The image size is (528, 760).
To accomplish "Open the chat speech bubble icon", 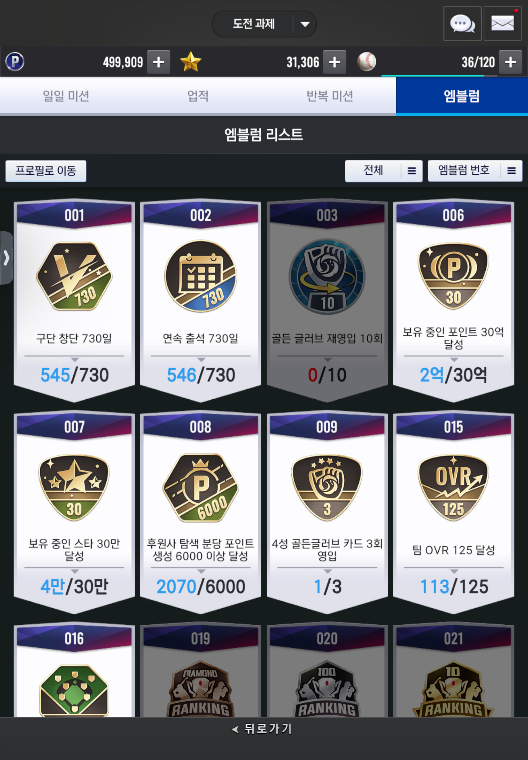I will [462, 24].
